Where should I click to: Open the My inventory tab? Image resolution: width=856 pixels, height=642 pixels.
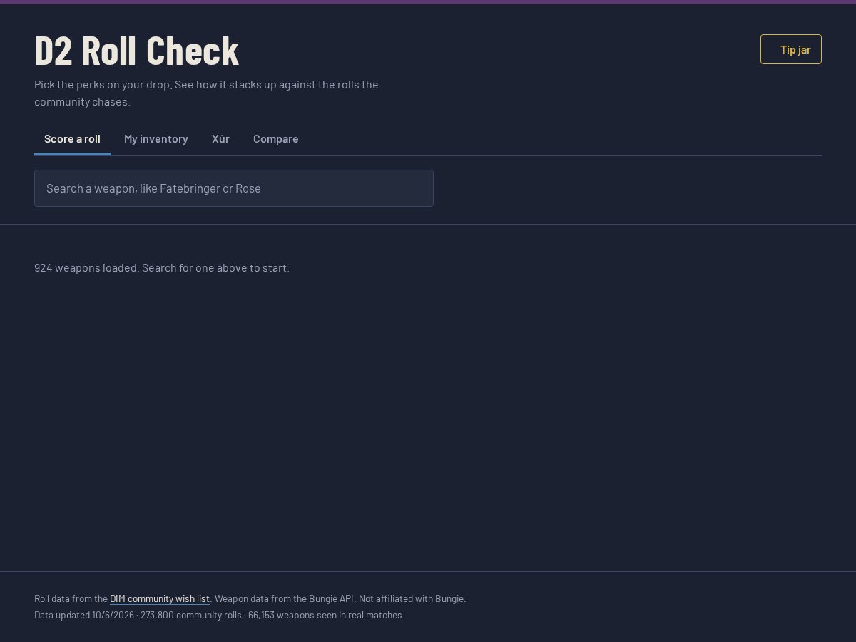click(x=156, y=138)
